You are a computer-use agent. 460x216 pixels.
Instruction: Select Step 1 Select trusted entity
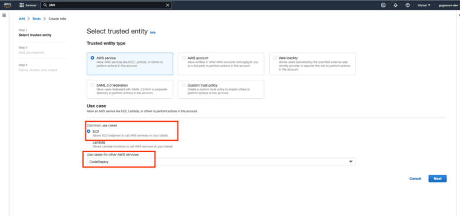(35, 35)
